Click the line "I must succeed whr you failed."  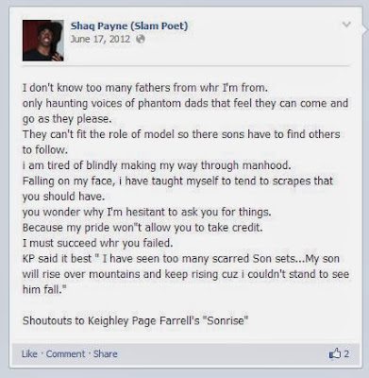coord(97,243)
